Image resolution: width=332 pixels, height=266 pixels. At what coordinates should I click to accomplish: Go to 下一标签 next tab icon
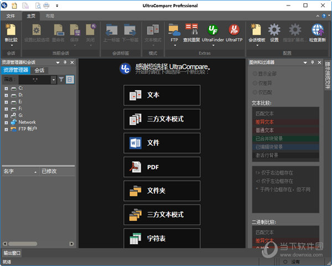130,30
